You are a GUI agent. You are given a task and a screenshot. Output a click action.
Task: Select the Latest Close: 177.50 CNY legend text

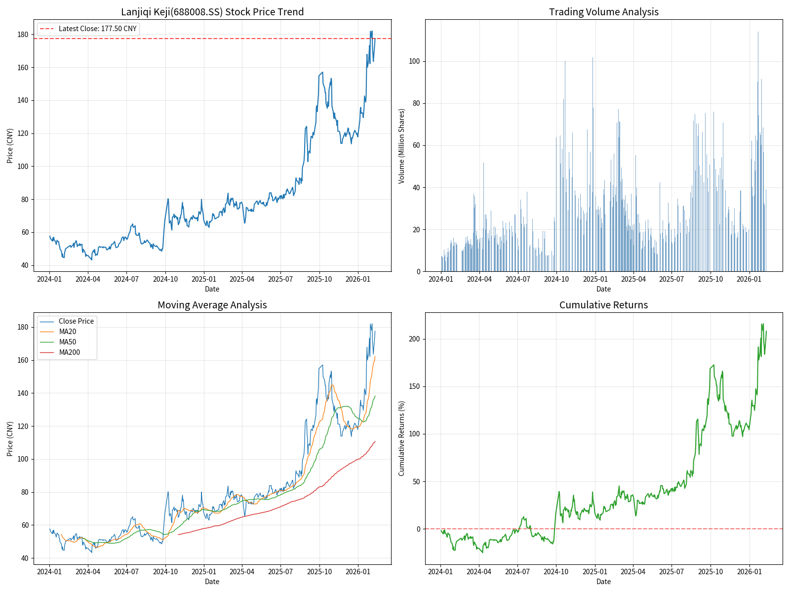tap(97, 29)
